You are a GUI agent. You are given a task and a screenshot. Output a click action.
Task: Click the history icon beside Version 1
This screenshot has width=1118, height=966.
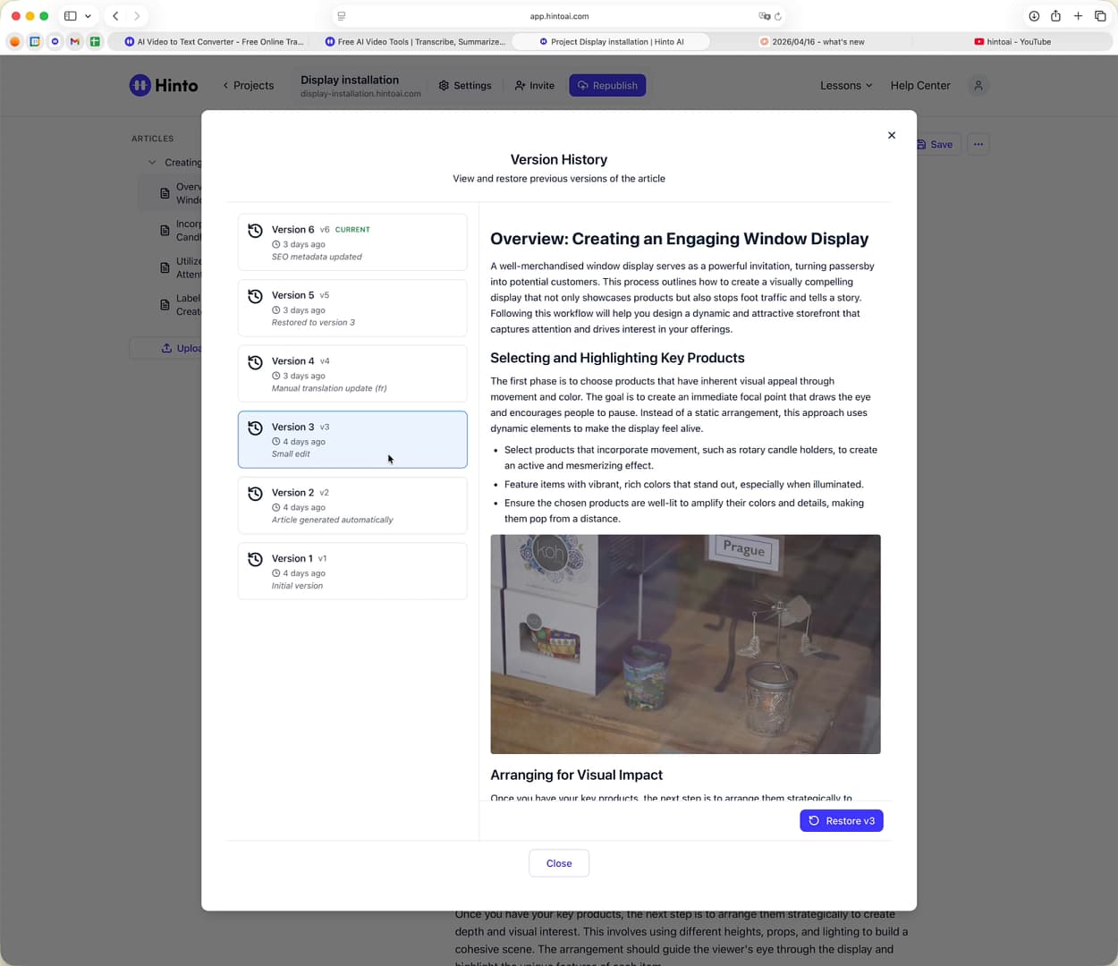point(255,559)
